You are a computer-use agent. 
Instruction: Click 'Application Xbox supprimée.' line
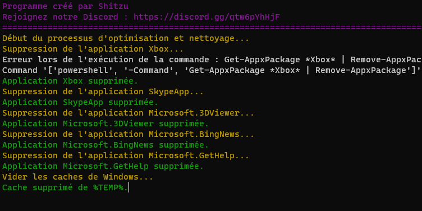coord(70,81)
